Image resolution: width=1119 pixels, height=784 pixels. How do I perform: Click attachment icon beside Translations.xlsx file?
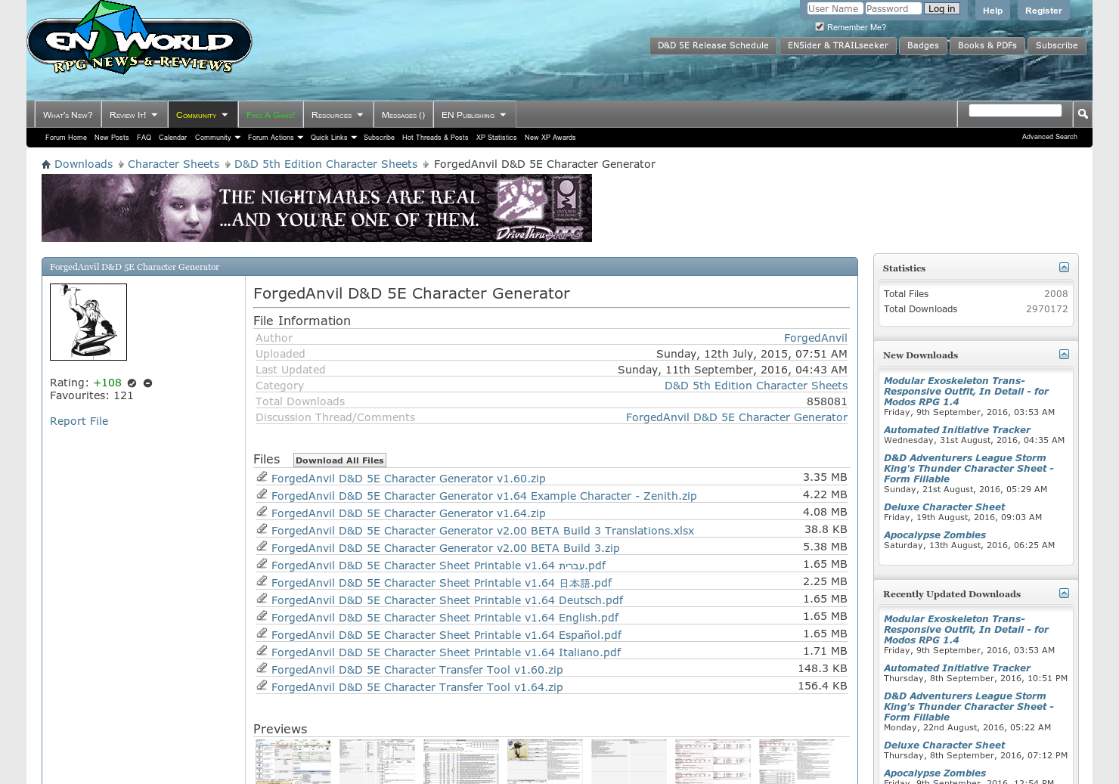tap(262, 529)
